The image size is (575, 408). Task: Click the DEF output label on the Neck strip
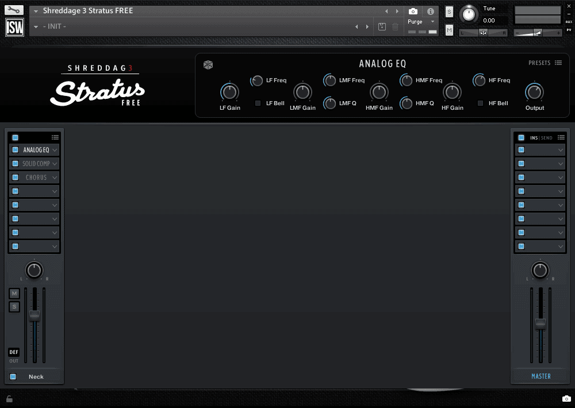(13, 352)
